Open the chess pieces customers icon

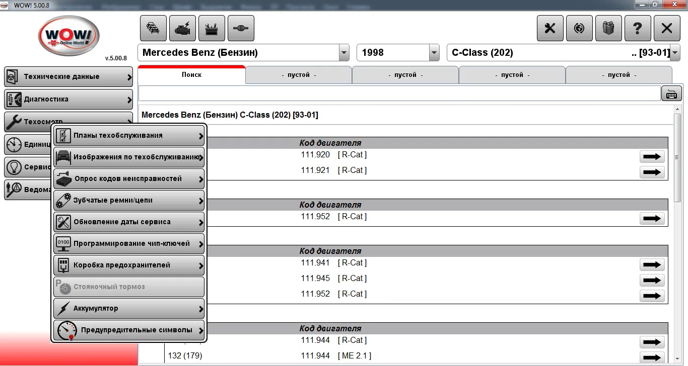coord(608,28)
